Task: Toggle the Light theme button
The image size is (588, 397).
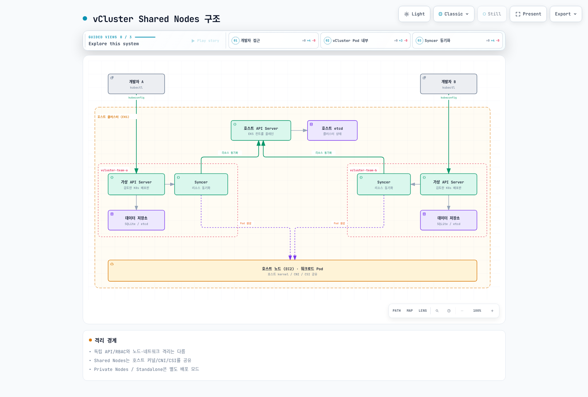Action: tap(414, 14)
